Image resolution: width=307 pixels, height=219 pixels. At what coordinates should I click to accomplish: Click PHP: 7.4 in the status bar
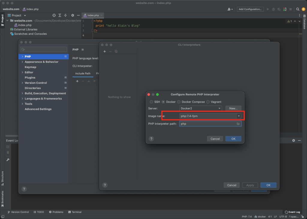click(247, 217)
